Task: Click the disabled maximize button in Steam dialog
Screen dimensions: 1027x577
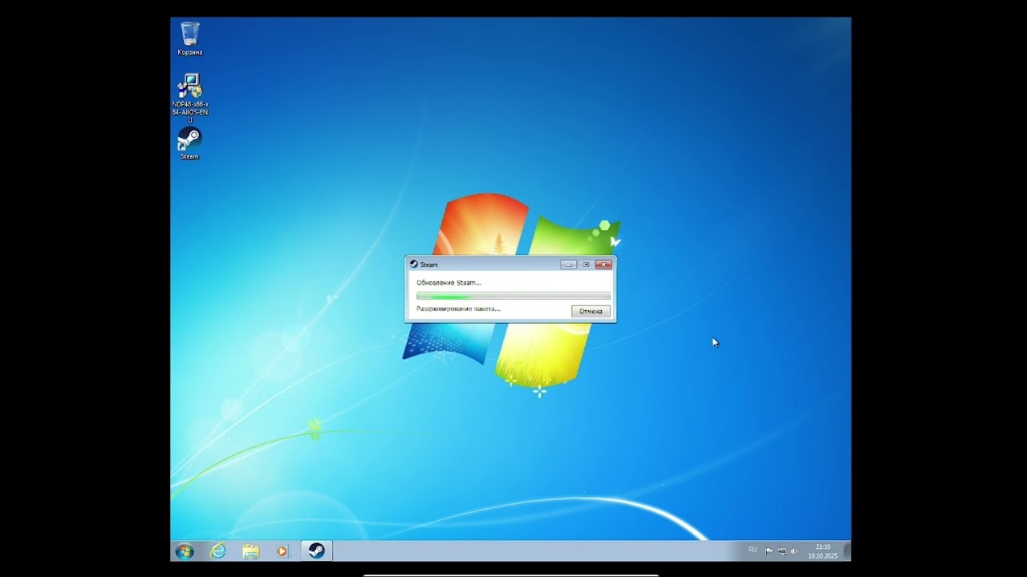Action: coord(586,264)
